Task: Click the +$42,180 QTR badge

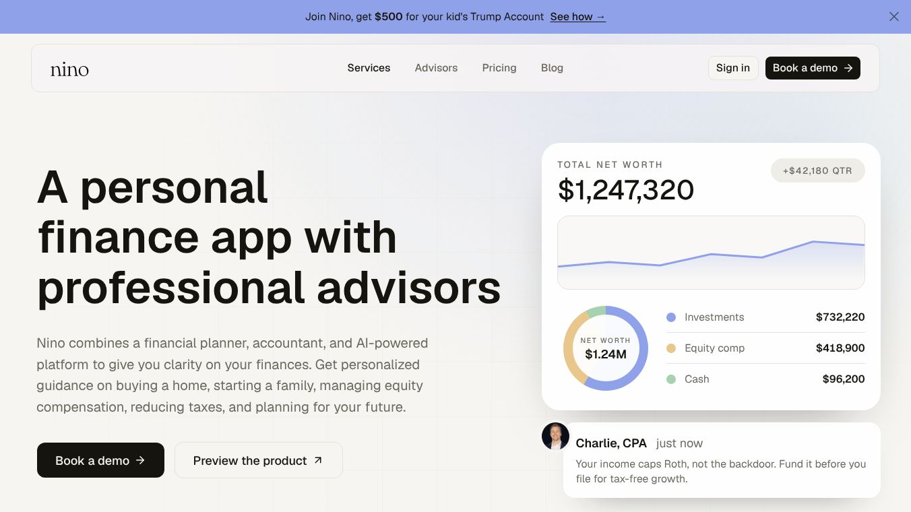Action: [x=817, y=170]
